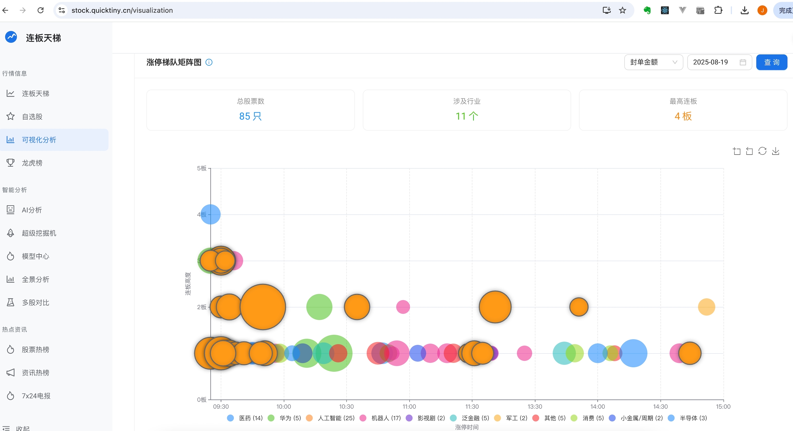Image resolution: width=793 pixels, height=431 pixels.
Task: Open the extensions puzzle icon
Action: (718, 10)
